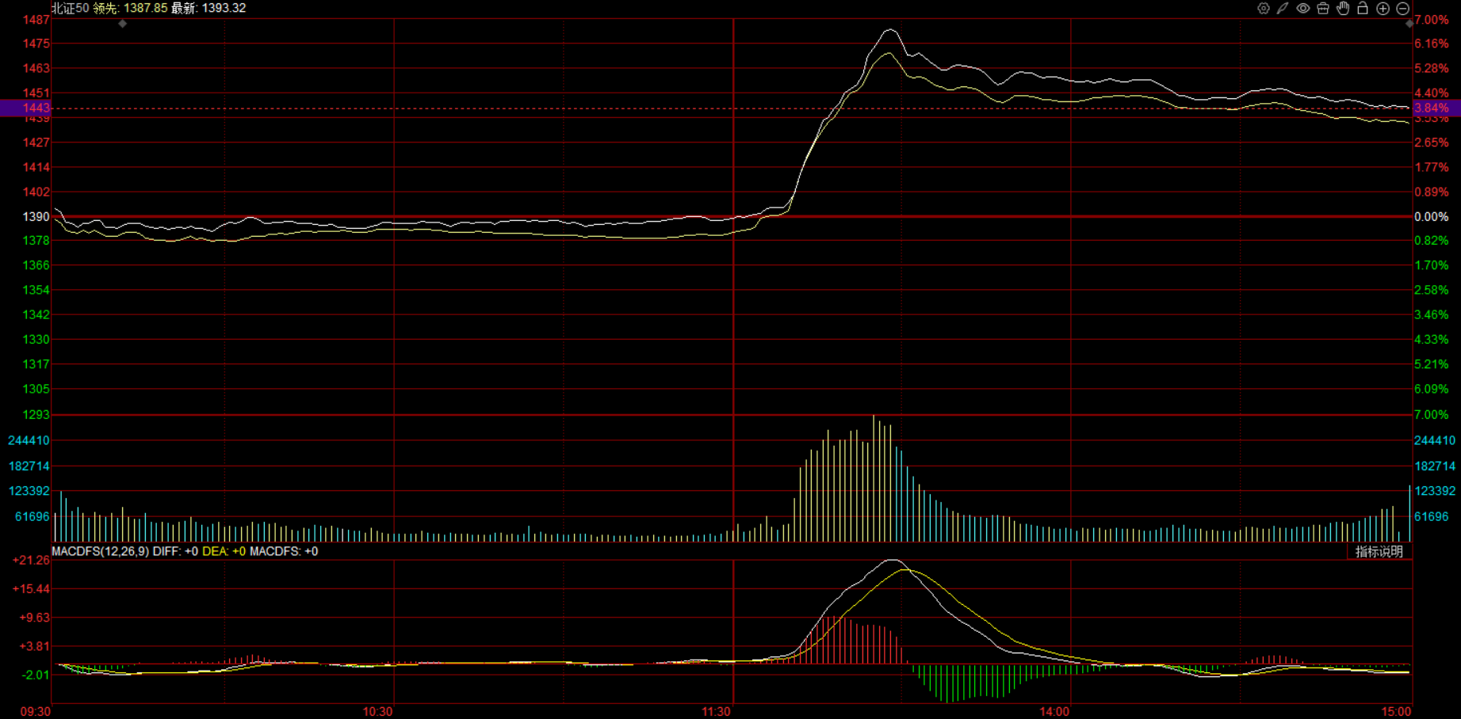
Task: Click the 14:00 time axis label
Action: pos(1054,711)
